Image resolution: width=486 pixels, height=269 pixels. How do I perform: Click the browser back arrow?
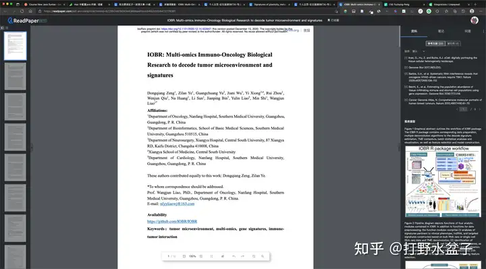click(5, 11)
